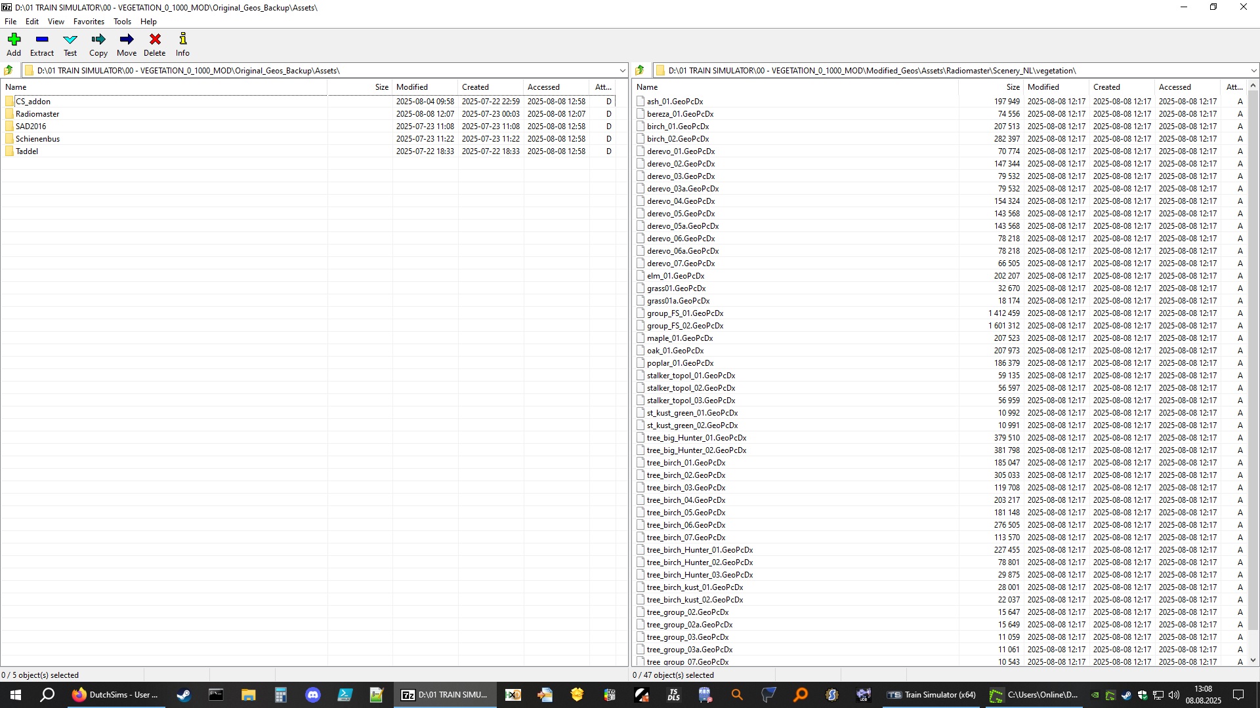Sort left panel by Modified column
The height and width of the screenshot is (708, 1260).
pyautogui.click(x=412, y=87)
